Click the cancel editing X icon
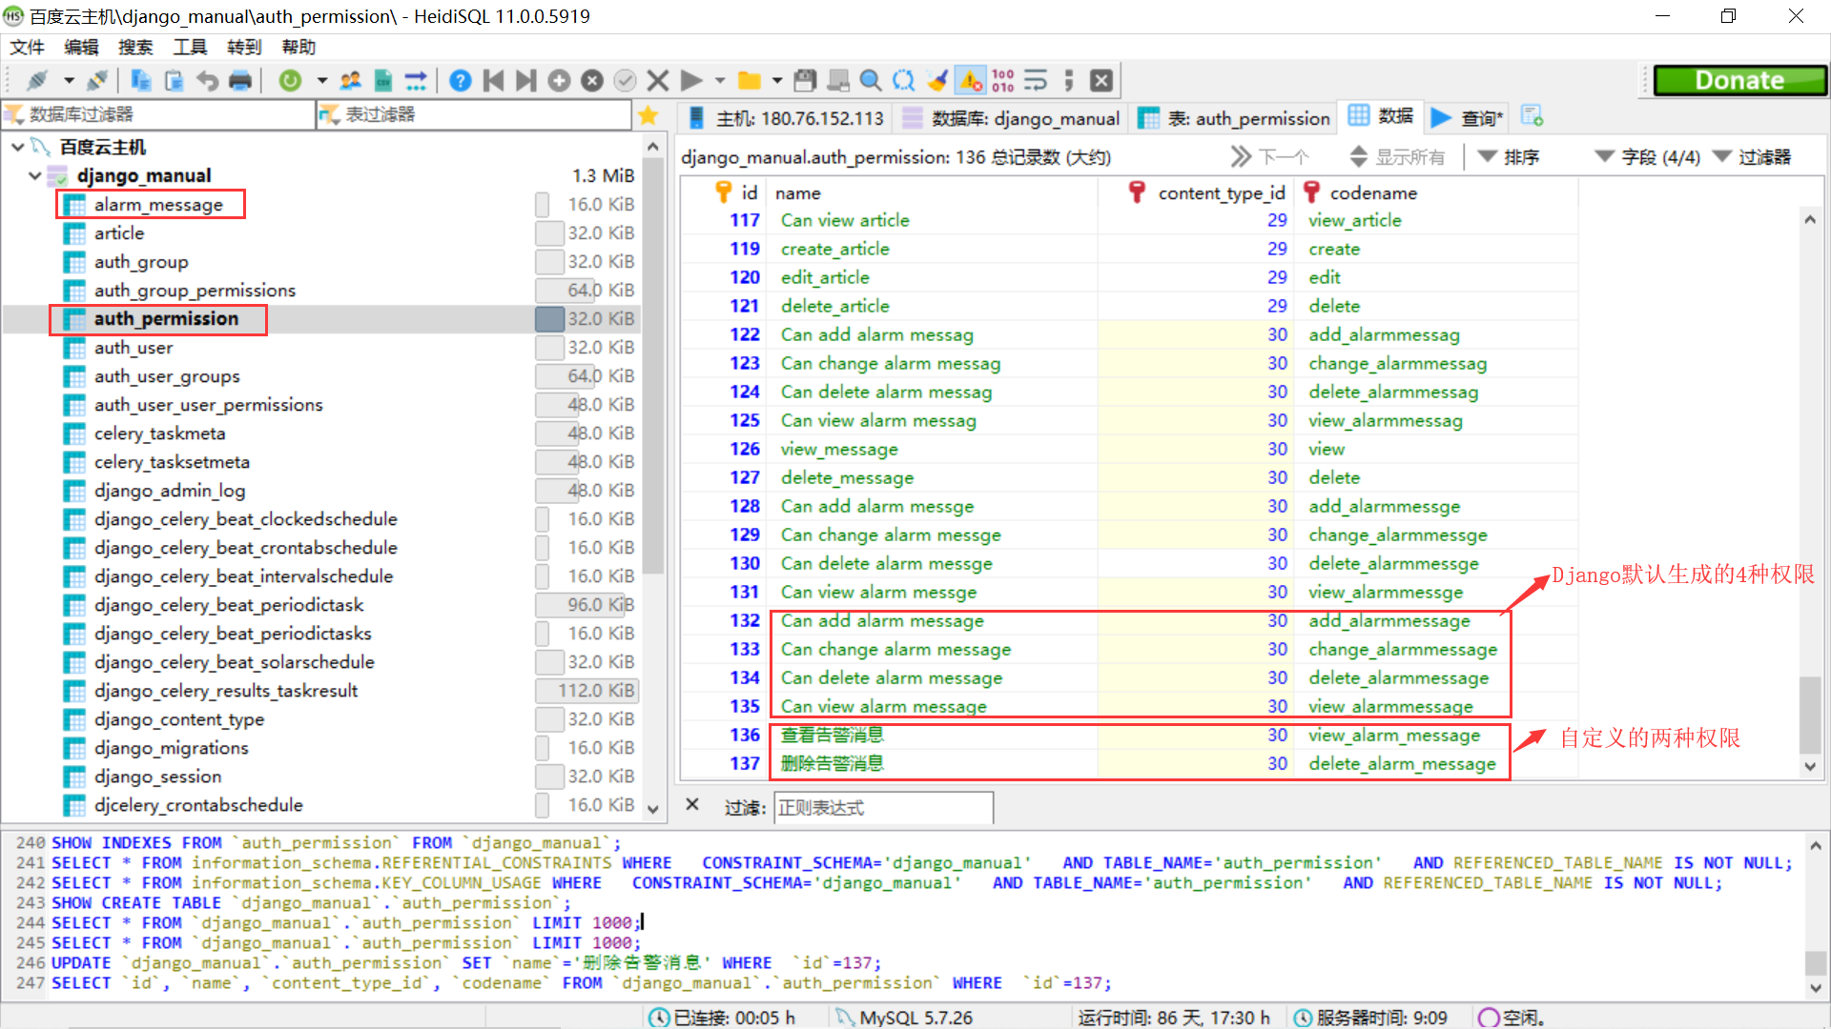 [658, 81]
